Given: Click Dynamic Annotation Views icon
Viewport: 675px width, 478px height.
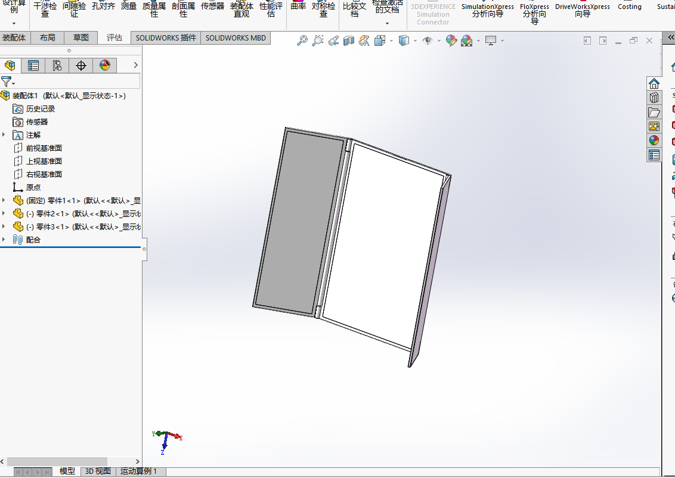Looking at the screenshot, I should pos(364,41).
